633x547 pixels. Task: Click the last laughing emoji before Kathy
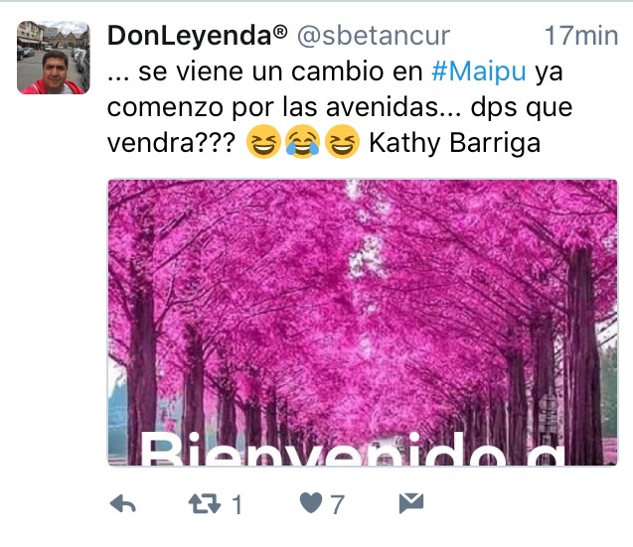(x=342, y=141)
